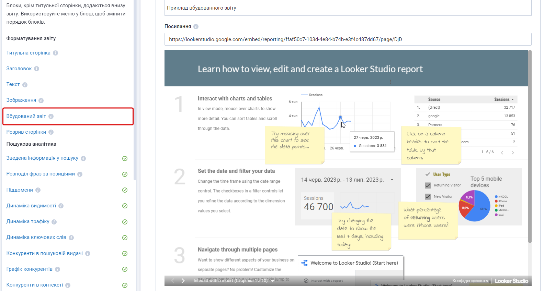Add Зведена інформація у пошуку block
Image resolution: width=544 pixels, height=291 pixels.
pos(42,158)
